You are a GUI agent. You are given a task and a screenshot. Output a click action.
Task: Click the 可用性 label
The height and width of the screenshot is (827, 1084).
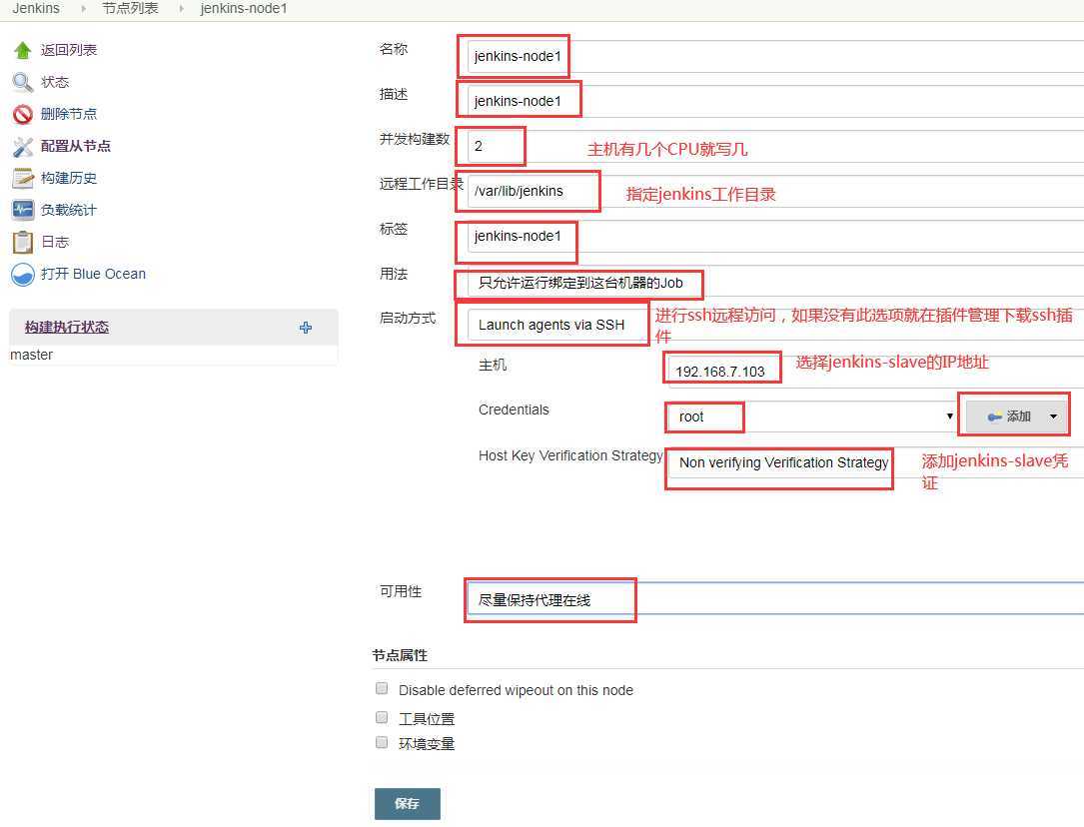pos(401,591)
